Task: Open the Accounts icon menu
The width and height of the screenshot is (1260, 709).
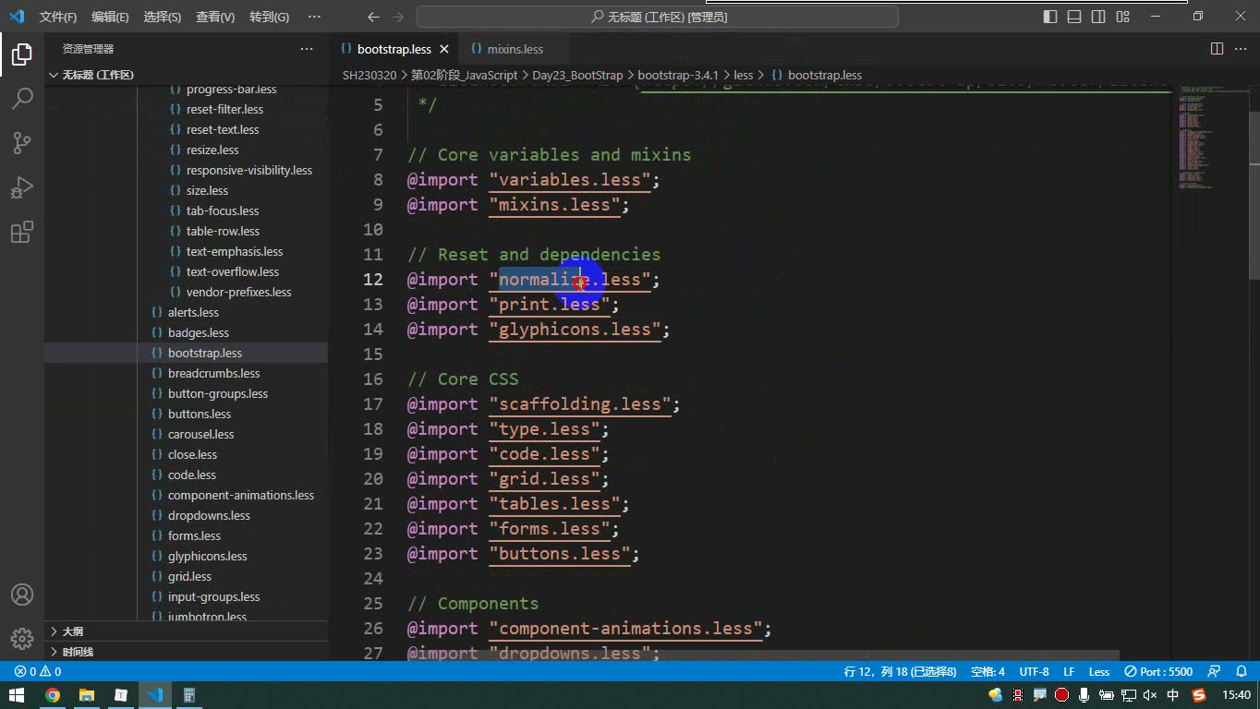Action: tap(22, 595)
